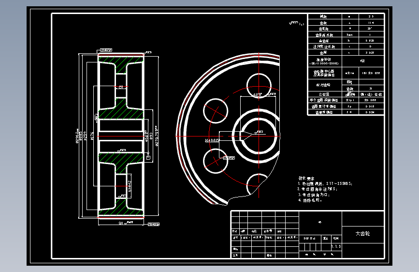Select the tolerance frame right of 90 dimension
Image resolution: width=419 pixels, height=272 pixels.
pyautogui.click(x=154, y=225)
